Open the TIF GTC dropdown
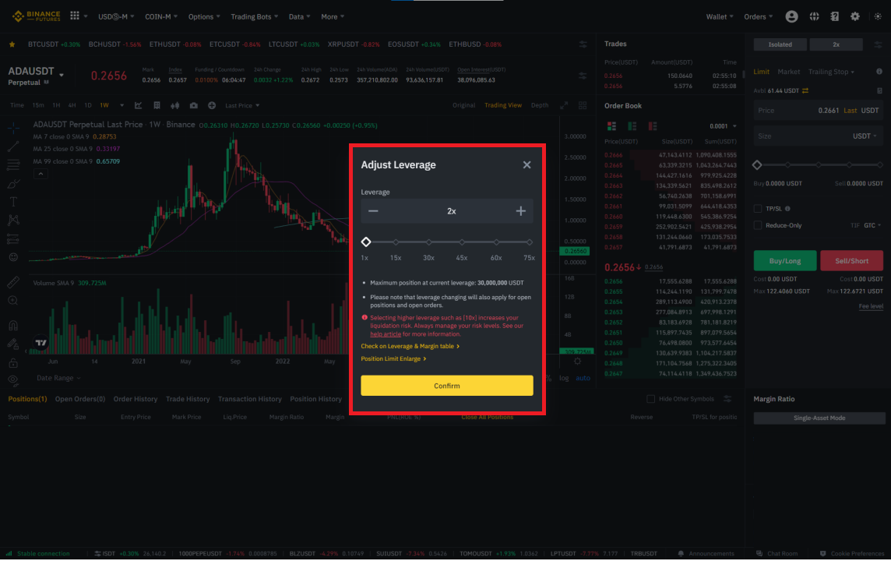Image resolution: width=891 pixels, height=561 pixels. 872,225
